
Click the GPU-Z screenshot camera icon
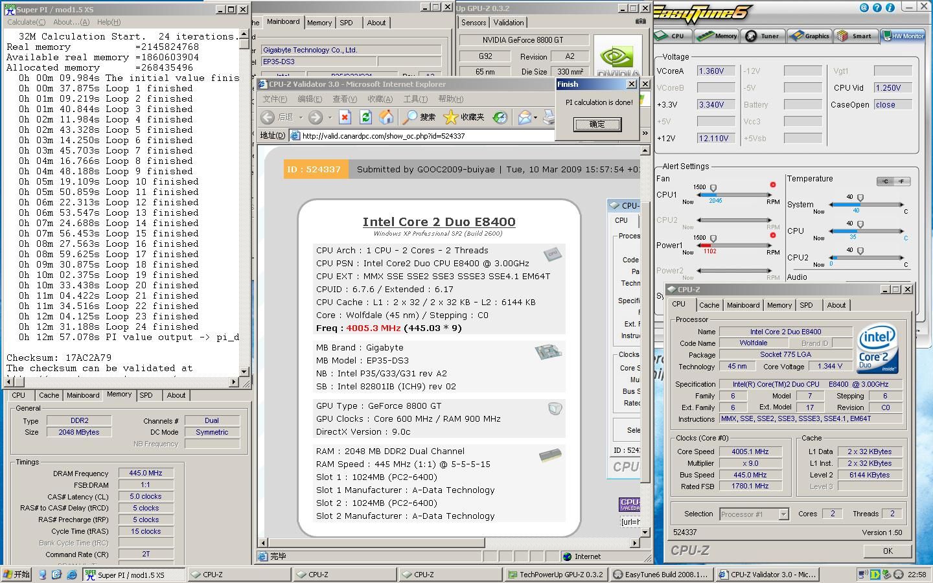(x=640, y=21)
